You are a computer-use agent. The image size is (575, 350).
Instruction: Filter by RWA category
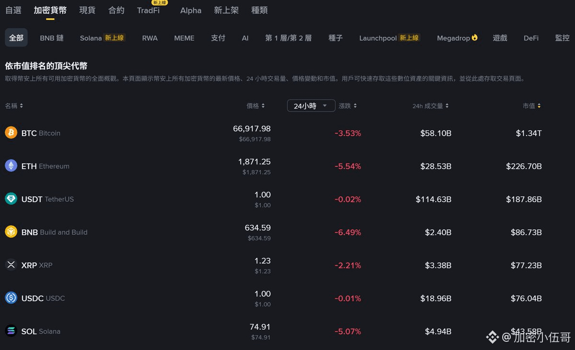(x=150, y=38)
